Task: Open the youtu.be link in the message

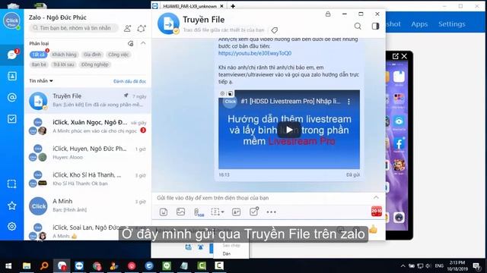Action: [255, 53]
